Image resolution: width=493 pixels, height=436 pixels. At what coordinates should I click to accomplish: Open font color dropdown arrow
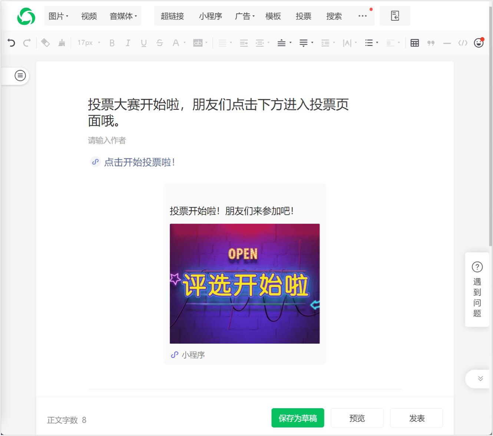tap(185, 43)
